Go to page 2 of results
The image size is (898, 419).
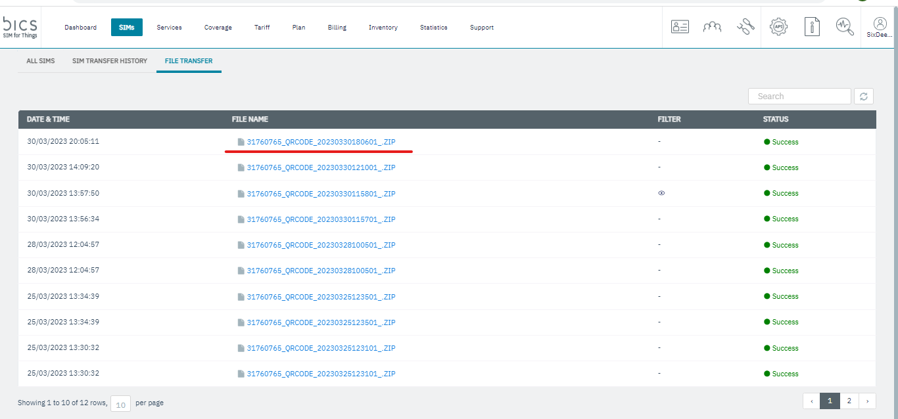pos(849,401)
